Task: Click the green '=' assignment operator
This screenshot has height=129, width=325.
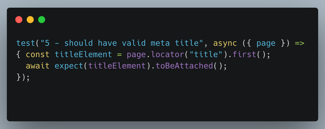Action: coord(119,55)
